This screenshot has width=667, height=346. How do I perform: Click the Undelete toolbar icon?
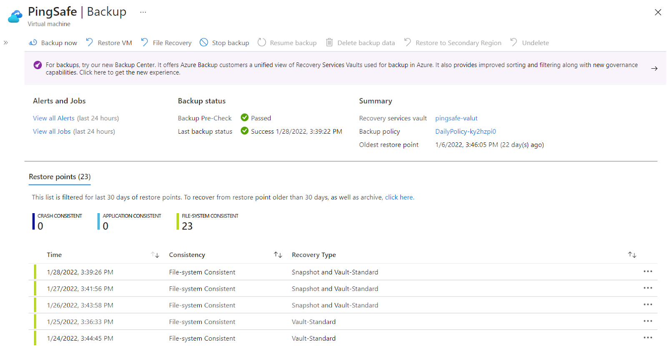click(x=514, y=42)
